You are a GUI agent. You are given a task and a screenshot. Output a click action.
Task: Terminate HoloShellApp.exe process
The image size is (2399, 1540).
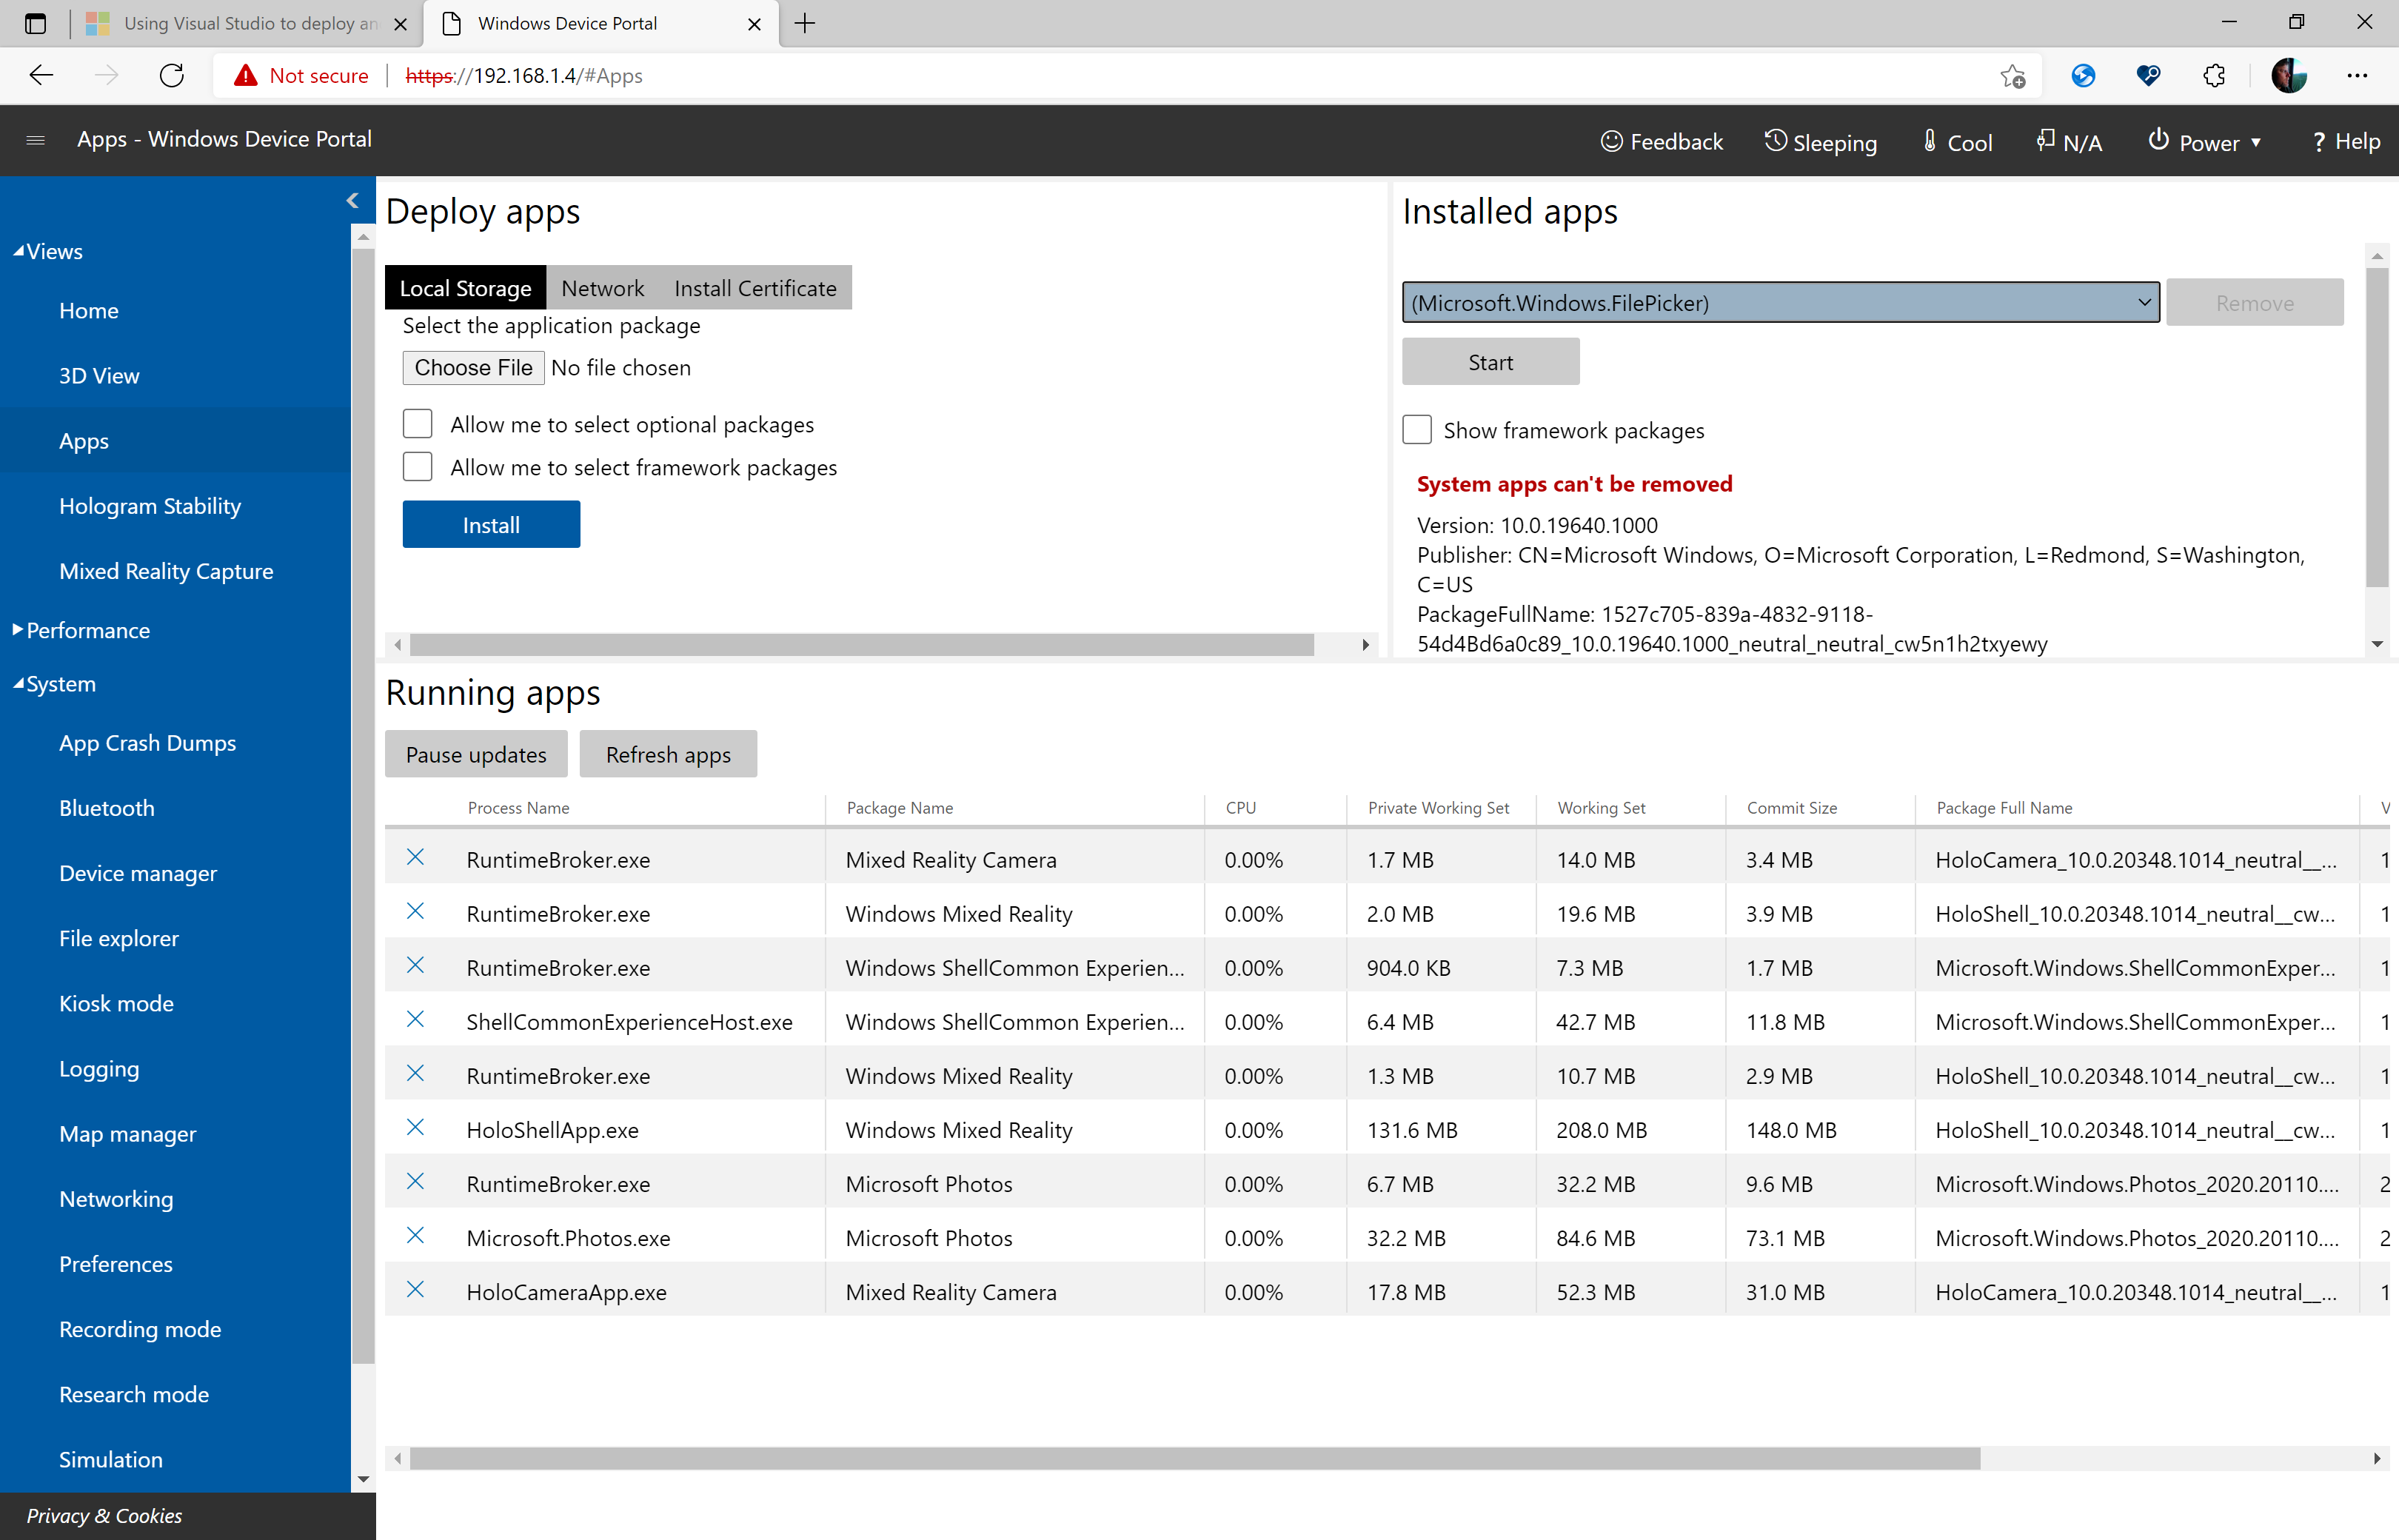tap(415, 1127)
